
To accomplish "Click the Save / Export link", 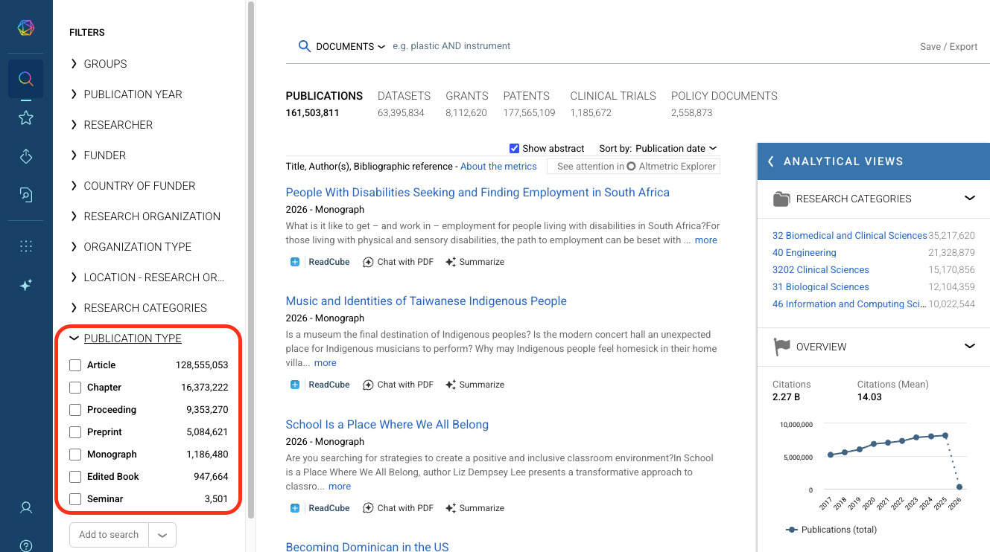I will [948, 46].
